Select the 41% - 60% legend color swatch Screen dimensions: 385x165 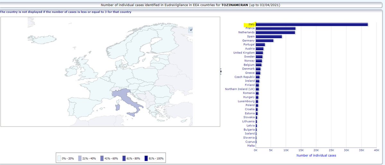[102, 158]
